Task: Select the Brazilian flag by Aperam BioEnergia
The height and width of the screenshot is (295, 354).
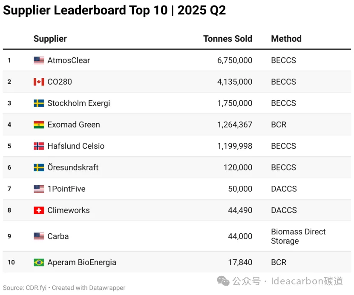Action: click(x=39, y=262)
